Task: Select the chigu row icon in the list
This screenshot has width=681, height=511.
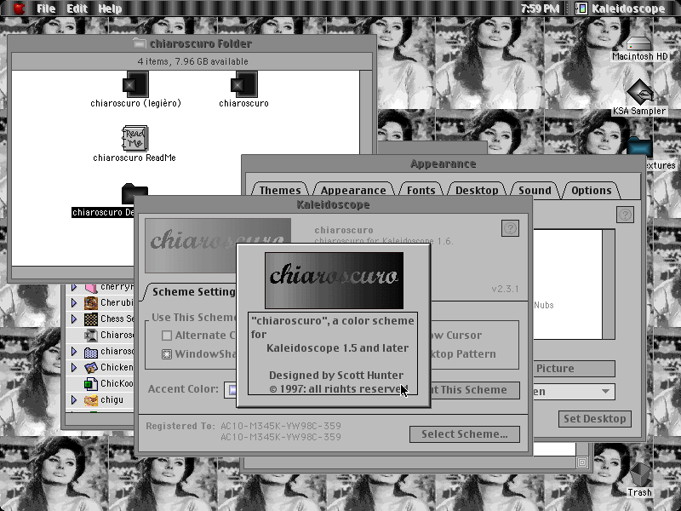Action: [91, 399]
